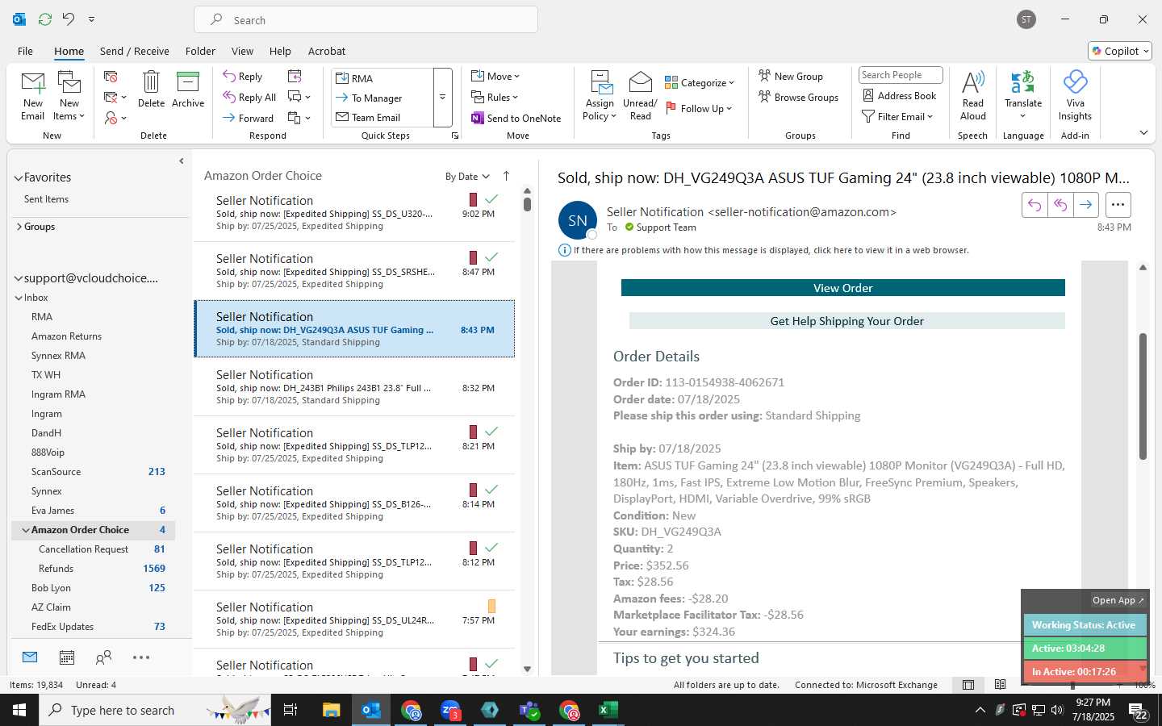Click info bar to view in web browser

coord(771,250)
